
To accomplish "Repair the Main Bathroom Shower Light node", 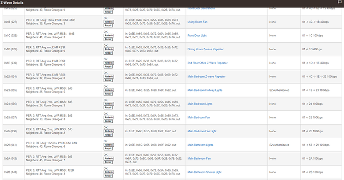I will 108,176.
